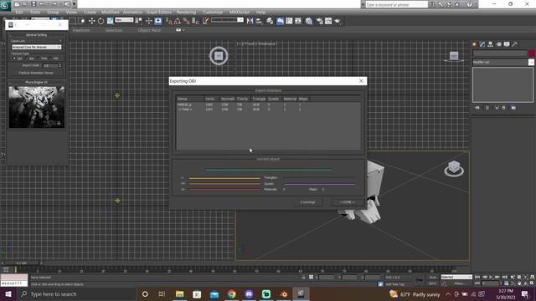Open the Layer Manager icon
Screen dimensions: 536x301
pos(270,21)
